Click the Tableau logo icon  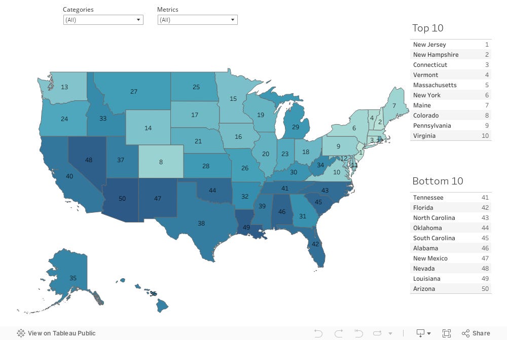21,333
